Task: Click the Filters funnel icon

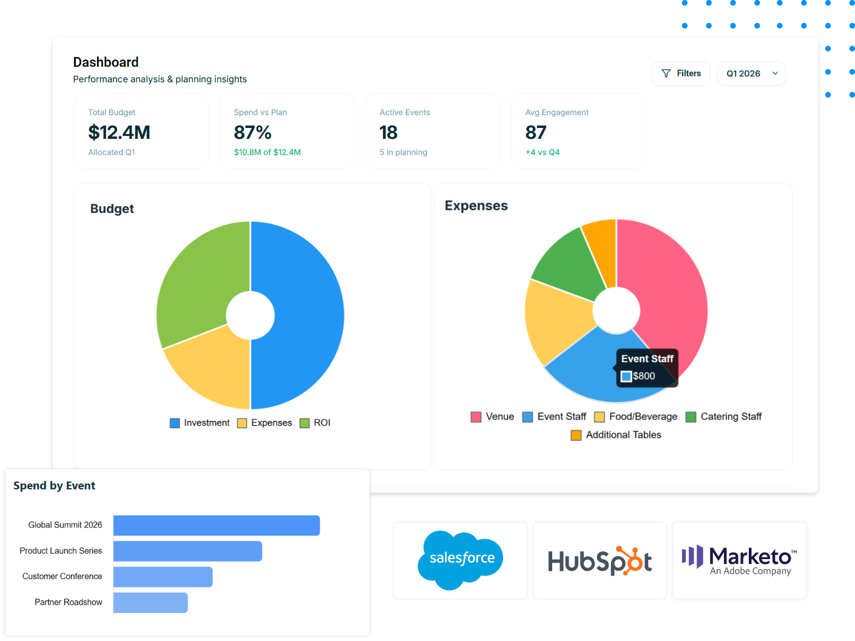Action: point(665,73)
